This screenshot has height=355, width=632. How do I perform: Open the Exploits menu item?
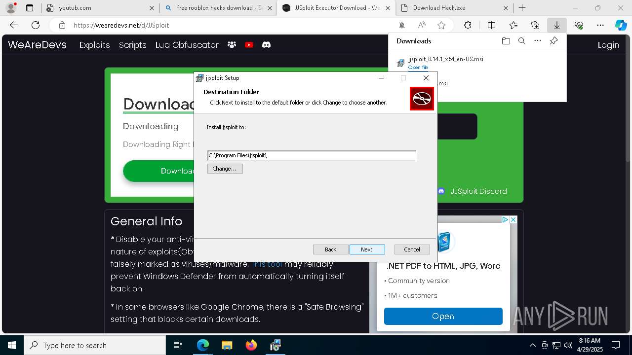click(x=94, y=45)
